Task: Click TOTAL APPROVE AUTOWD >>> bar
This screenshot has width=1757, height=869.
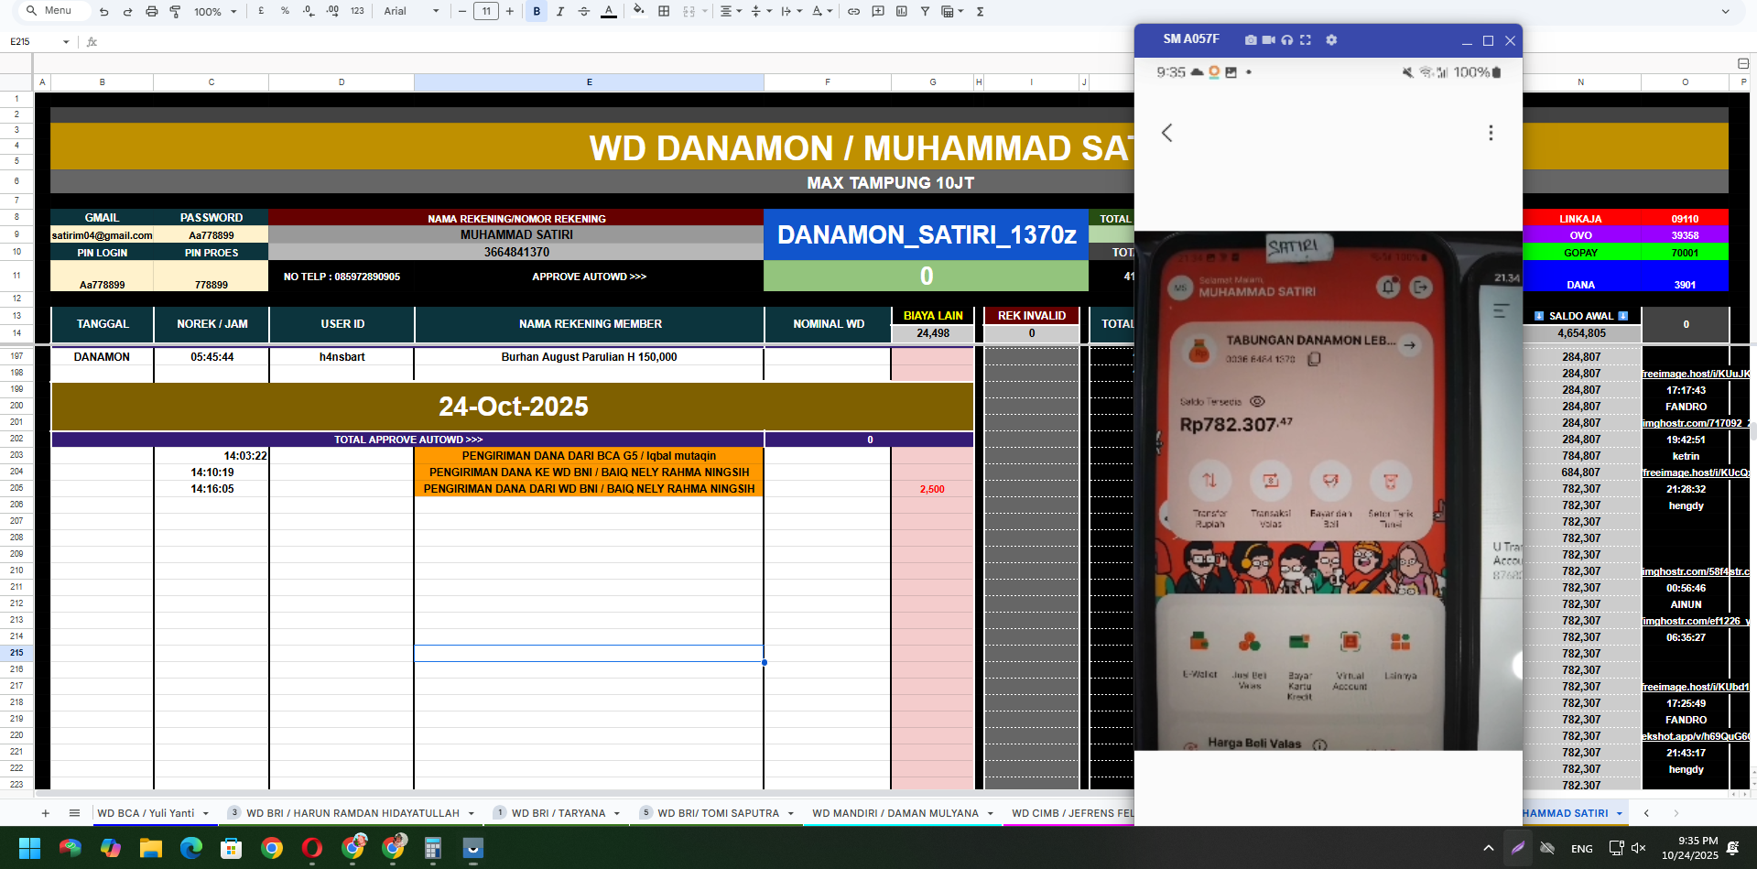Action: 407,440
